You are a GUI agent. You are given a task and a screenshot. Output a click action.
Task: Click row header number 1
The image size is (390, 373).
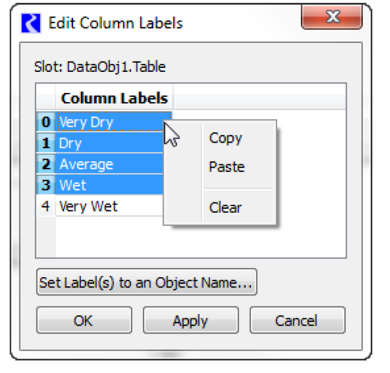pyautogui.click(x=46, y=143)
